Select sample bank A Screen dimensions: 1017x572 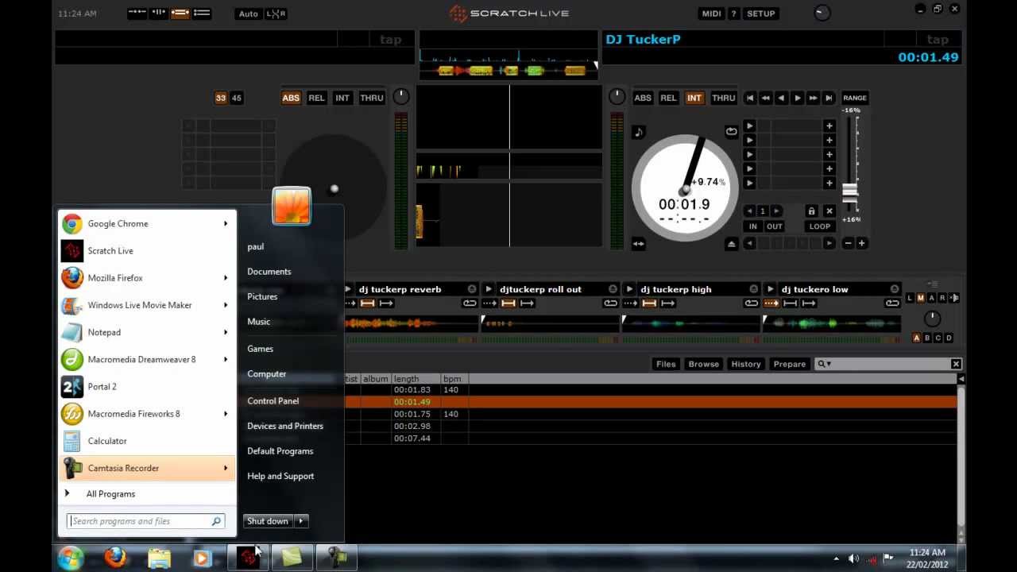point(916,338)
